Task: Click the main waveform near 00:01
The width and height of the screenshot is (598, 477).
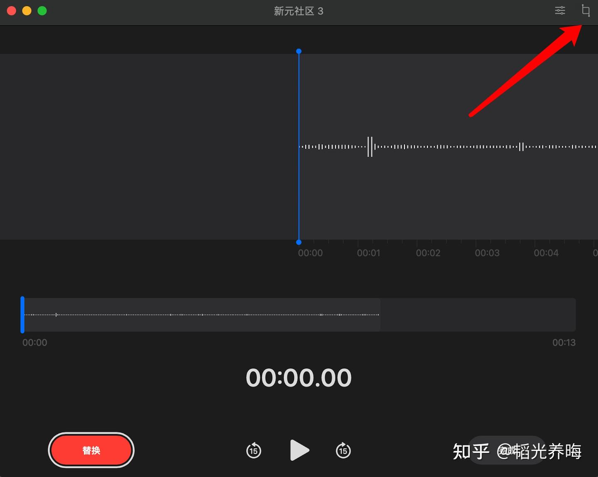Action: point(368,146)
